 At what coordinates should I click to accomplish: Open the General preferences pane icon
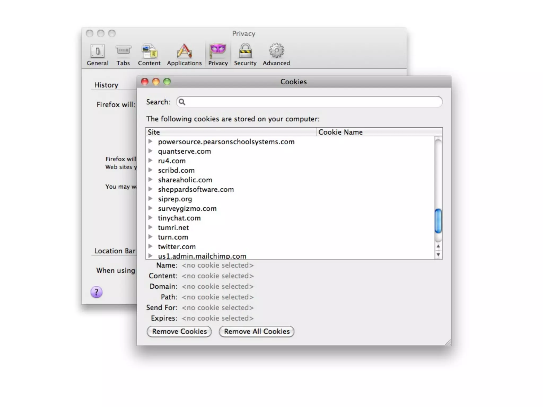(98, 51)
